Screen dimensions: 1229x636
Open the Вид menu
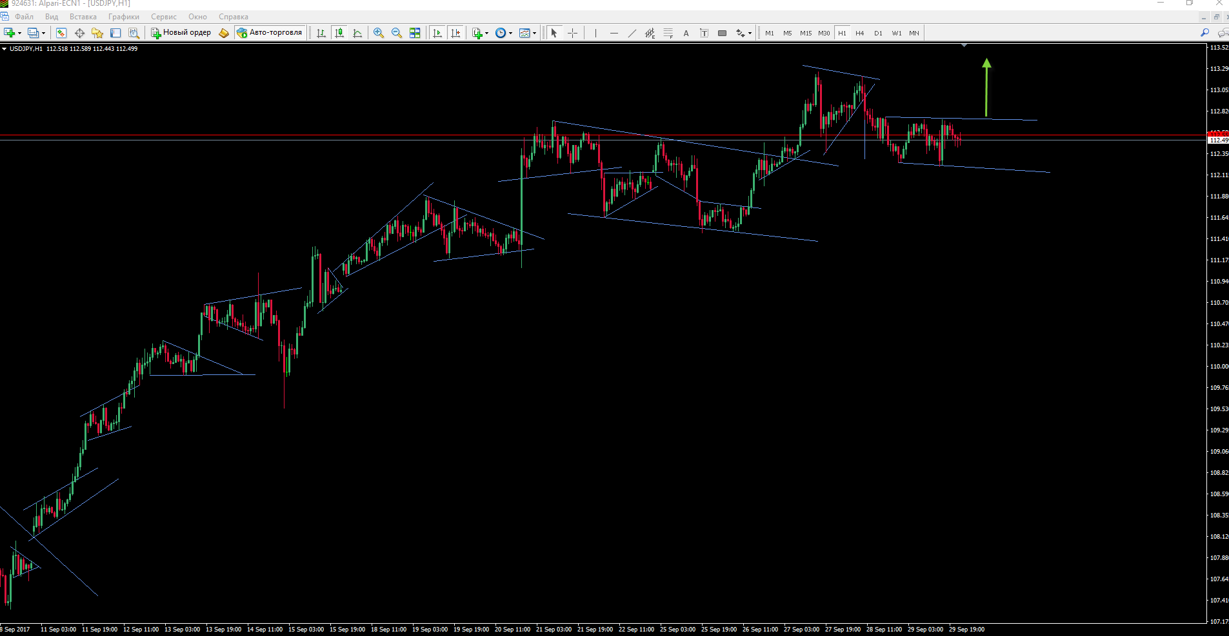(x=52, y=17)
